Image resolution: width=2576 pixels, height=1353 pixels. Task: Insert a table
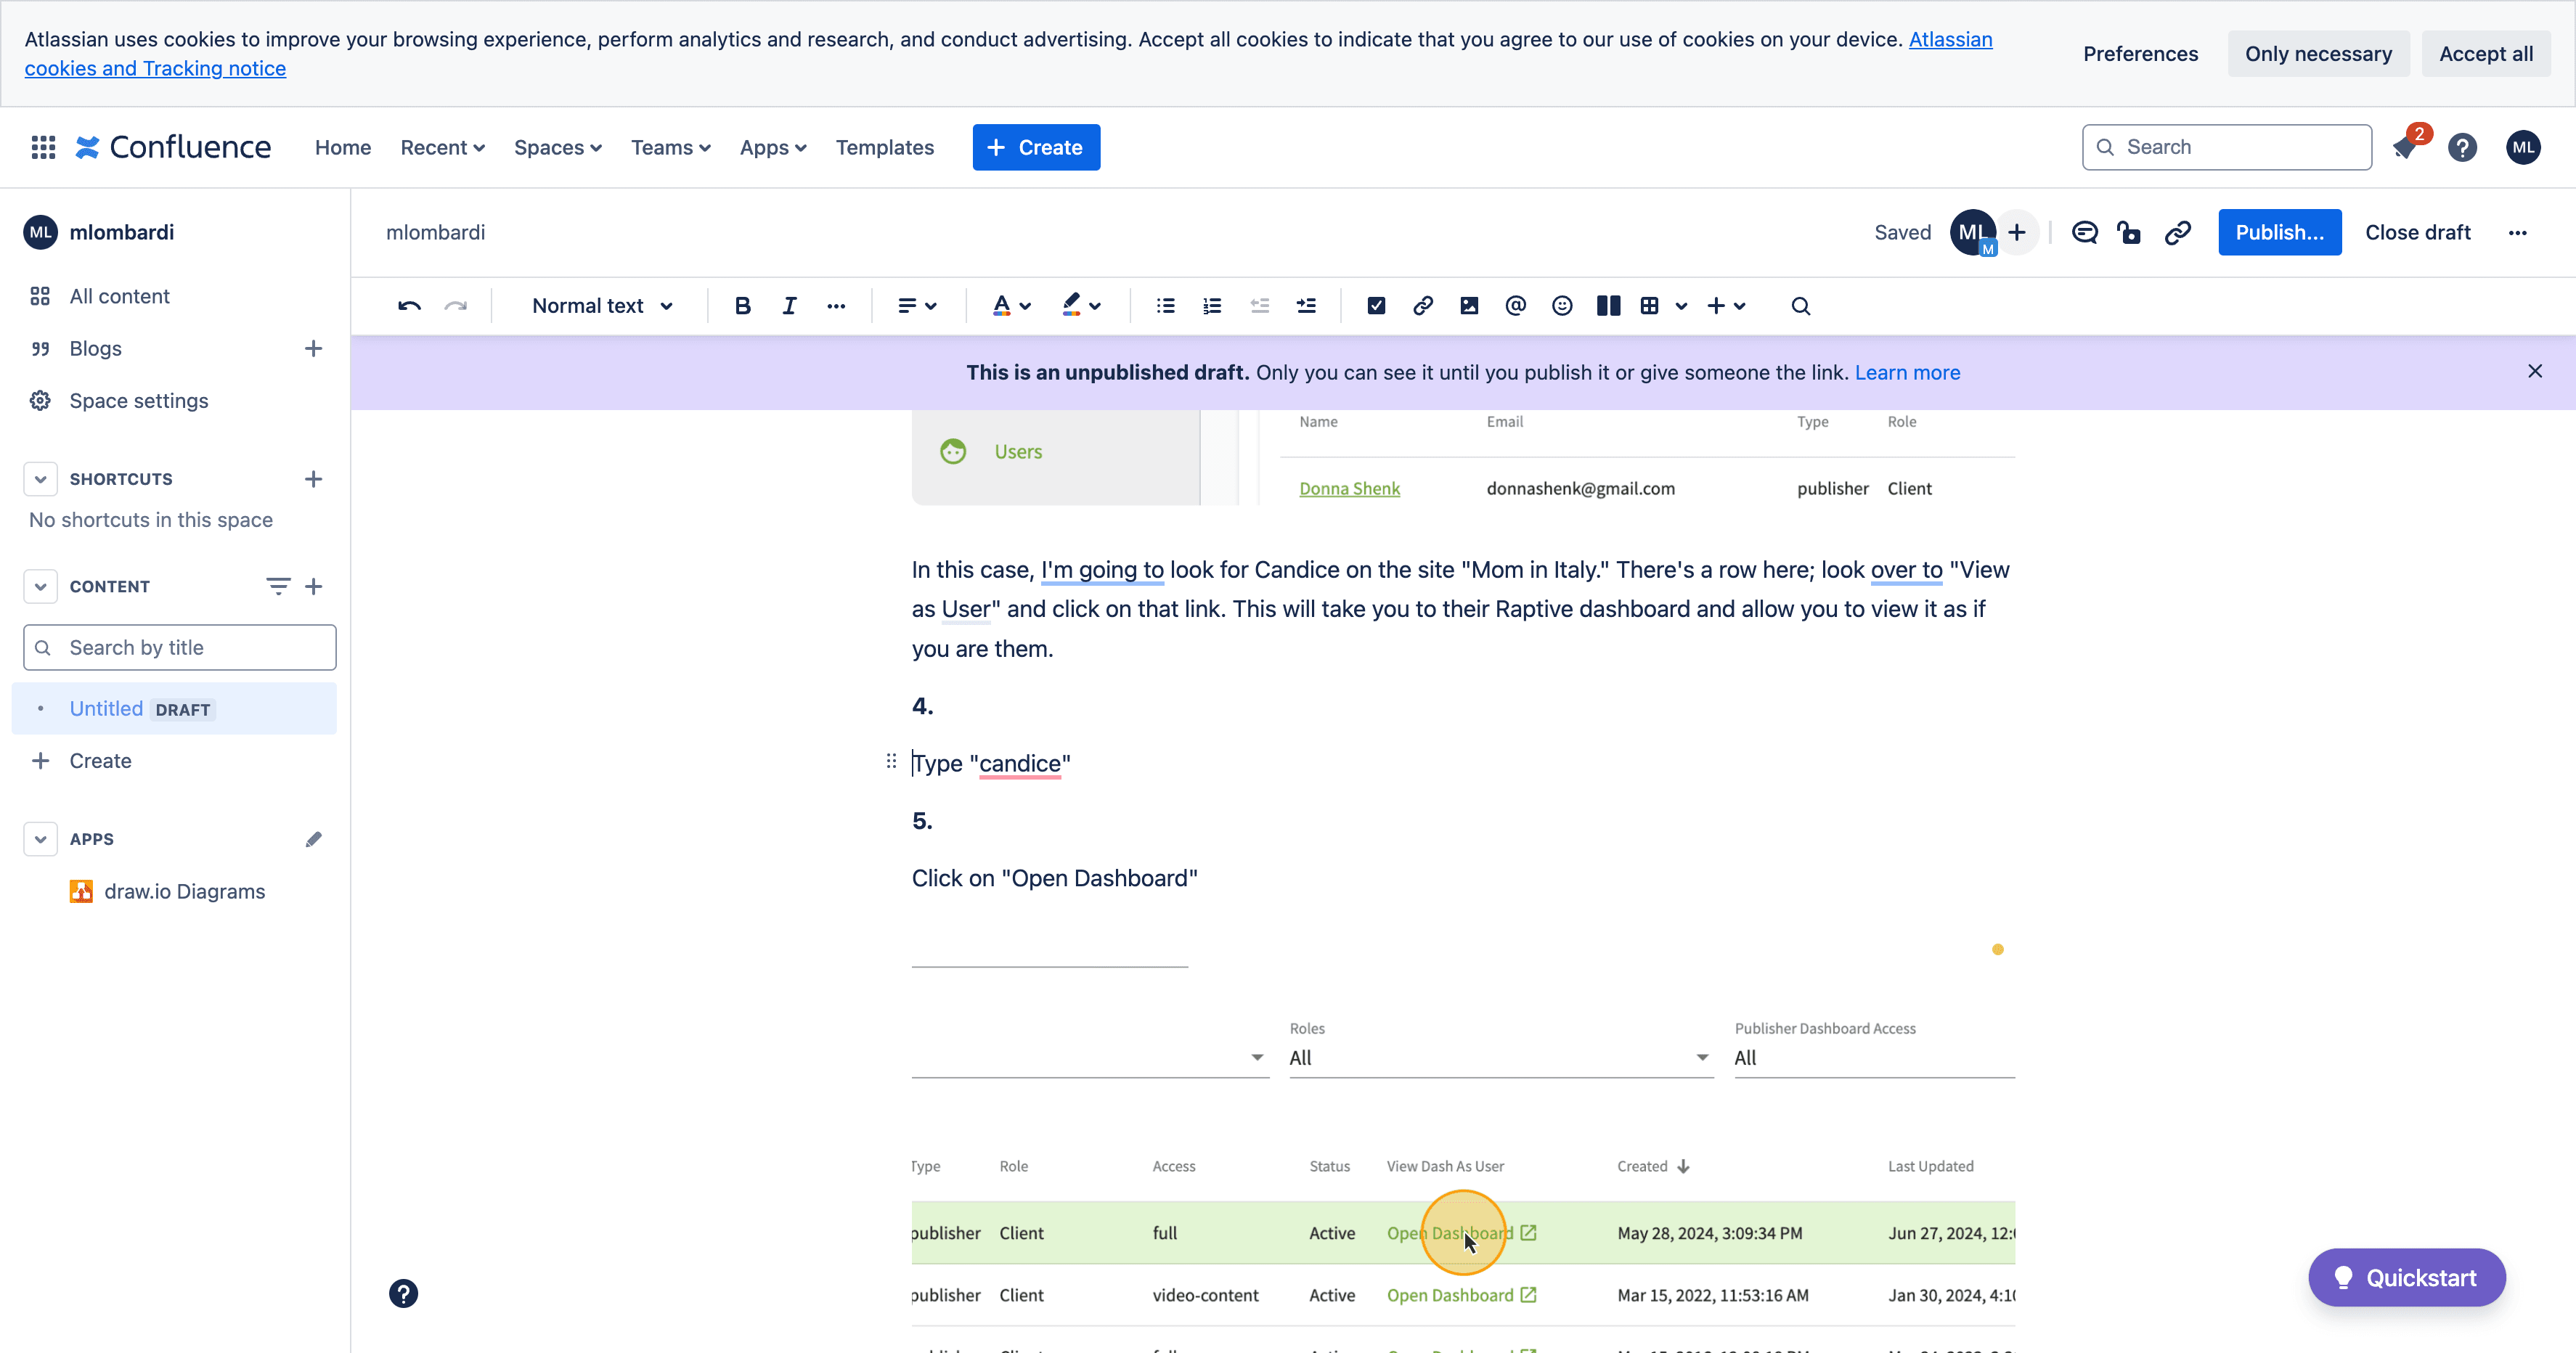click(x=1650, y=306)
